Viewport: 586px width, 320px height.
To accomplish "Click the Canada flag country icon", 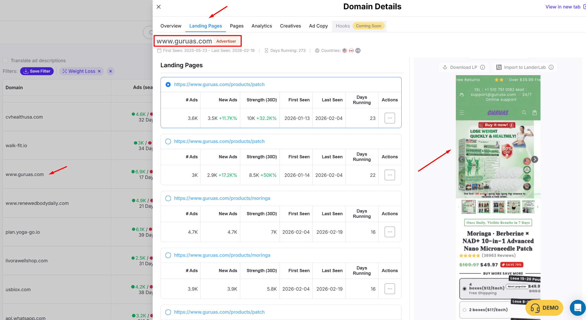I will pyautogui.click(x=351, y=51).
